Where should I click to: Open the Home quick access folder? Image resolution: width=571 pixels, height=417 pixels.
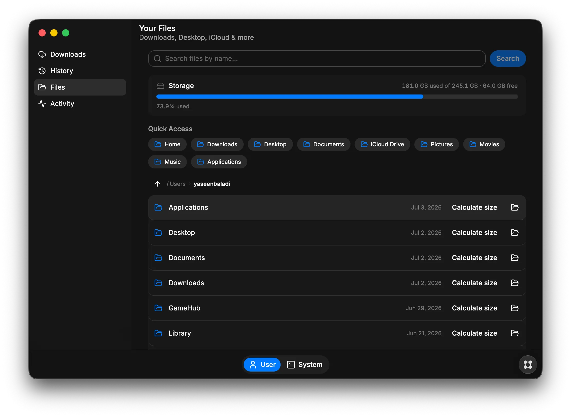coord(167,144)
